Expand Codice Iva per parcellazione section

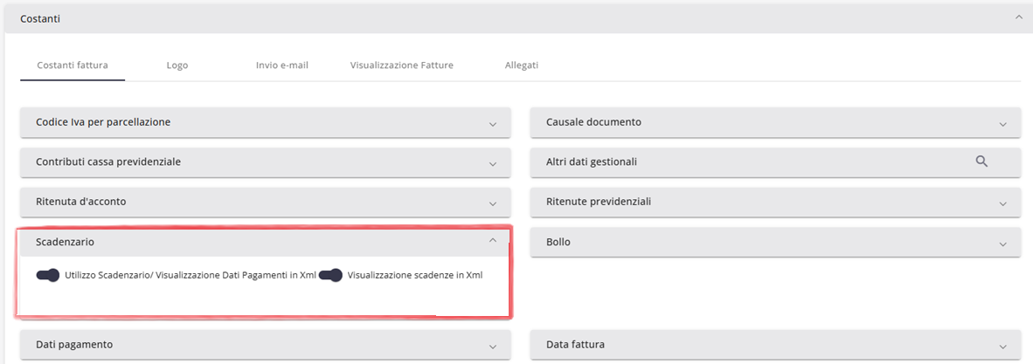point(493,123)
